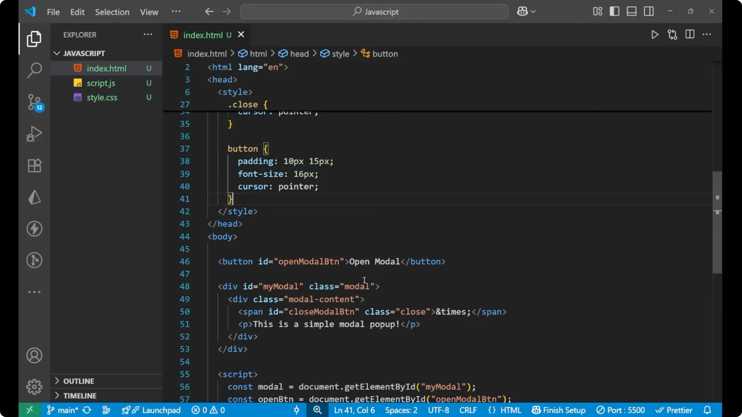Select the Run and Debug icon

point(34,134)
